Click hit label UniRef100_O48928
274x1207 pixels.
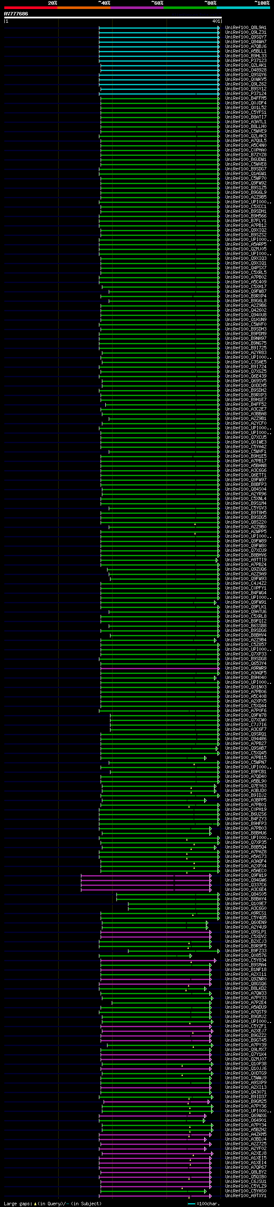[246, 70]
